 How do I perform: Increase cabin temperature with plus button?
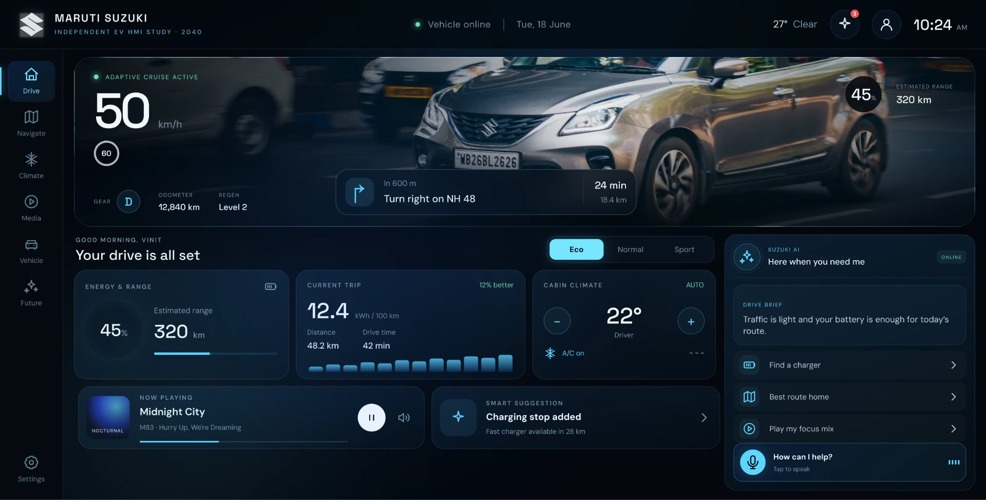click(x=691, y=321)
